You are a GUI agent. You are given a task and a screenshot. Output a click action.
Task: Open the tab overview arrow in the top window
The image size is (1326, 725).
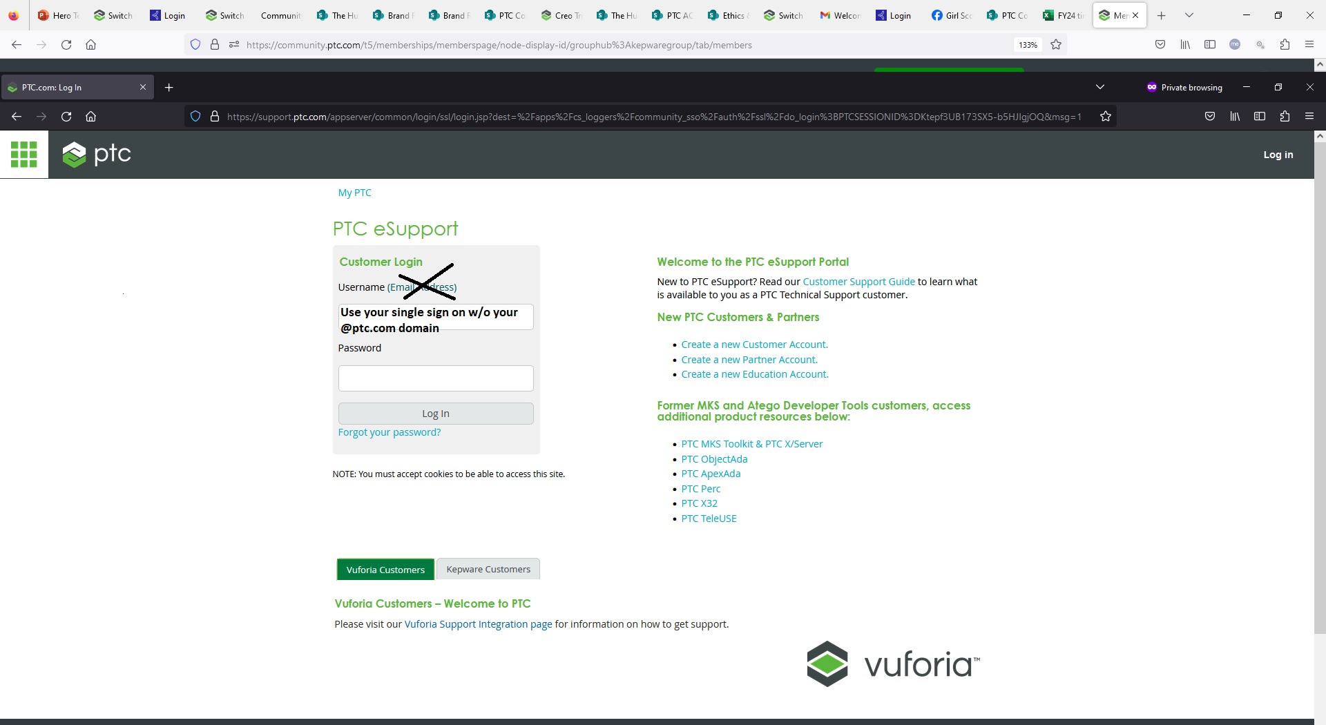(x=1189, y=14)
